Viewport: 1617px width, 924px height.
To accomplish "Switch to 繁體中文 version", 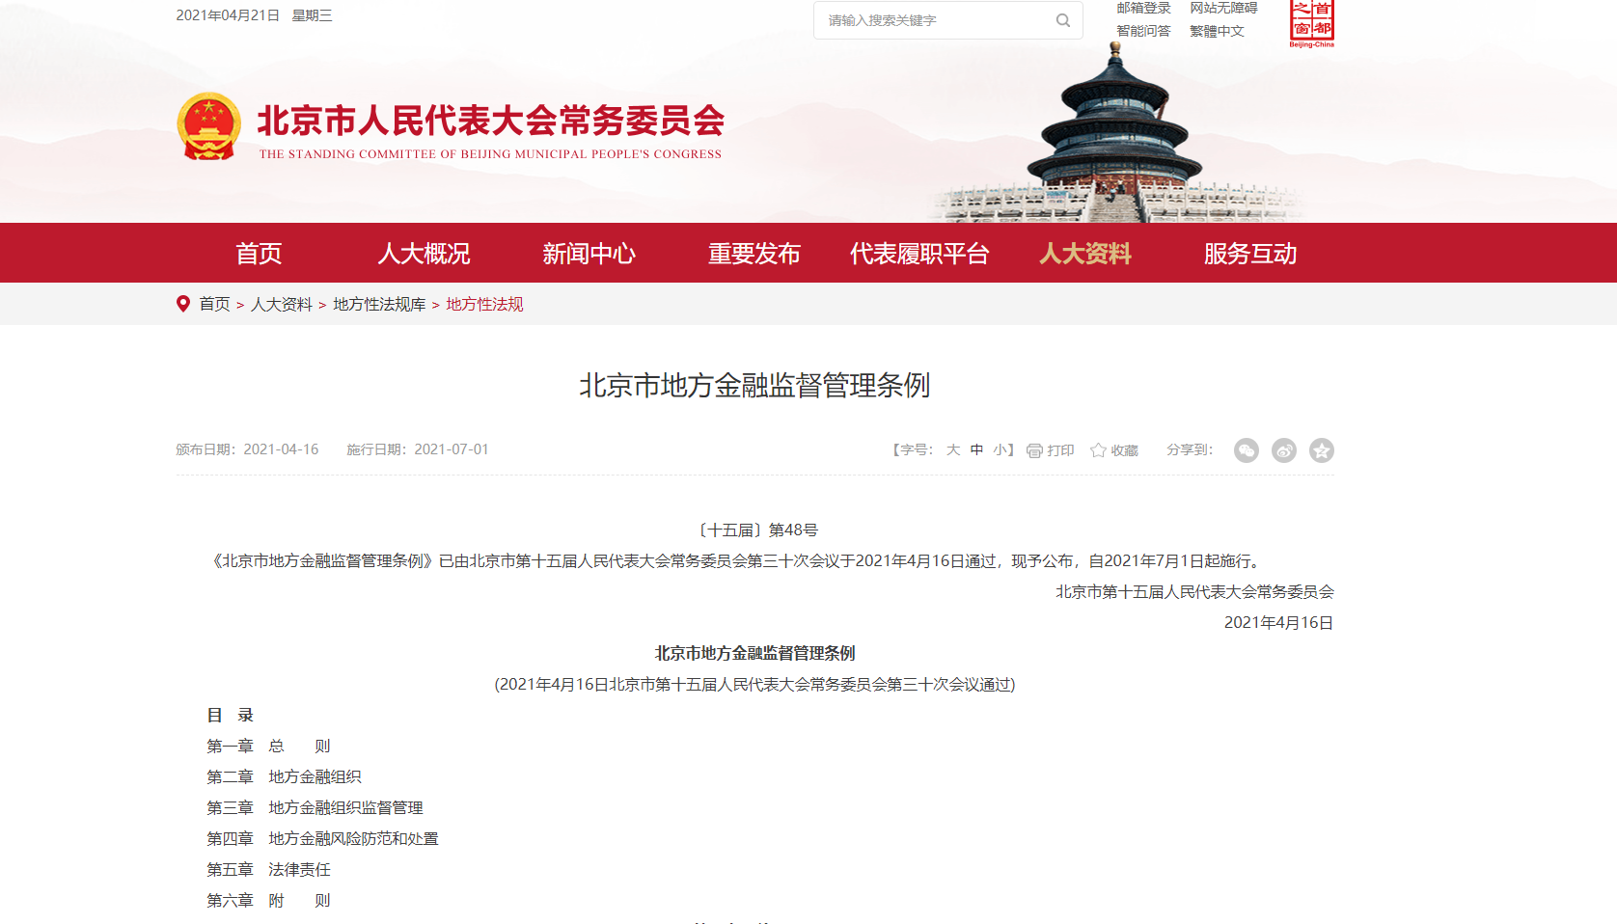I will click(1217, 31).
